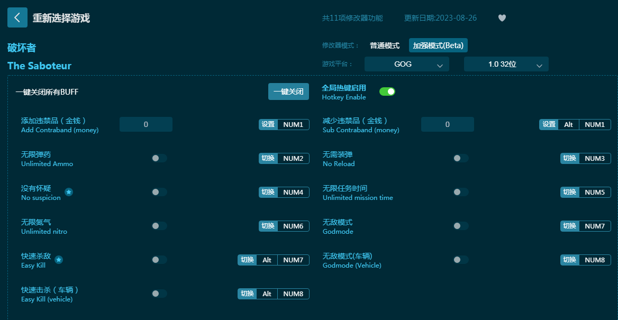The height and width of the screenshot is (320, 618).
Task: Enable the Godmode switch
Action: pos(461,226)
